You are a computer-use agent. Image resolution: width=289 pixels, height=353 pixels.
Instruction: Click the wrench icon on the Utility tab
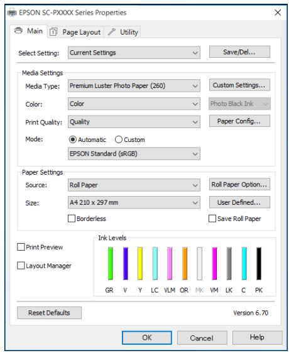[111, 32]
